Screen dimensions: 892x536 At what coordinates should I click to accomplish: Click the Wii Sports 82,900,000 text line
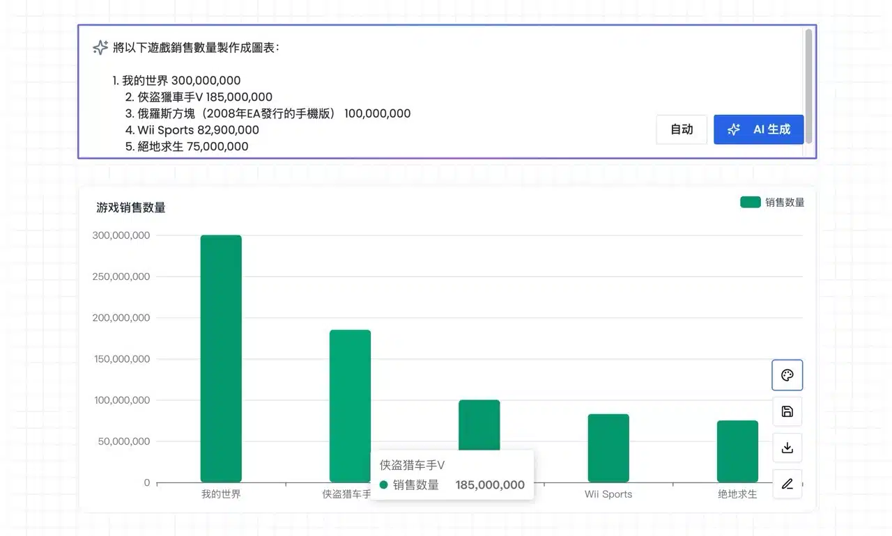tap(192, 130)
